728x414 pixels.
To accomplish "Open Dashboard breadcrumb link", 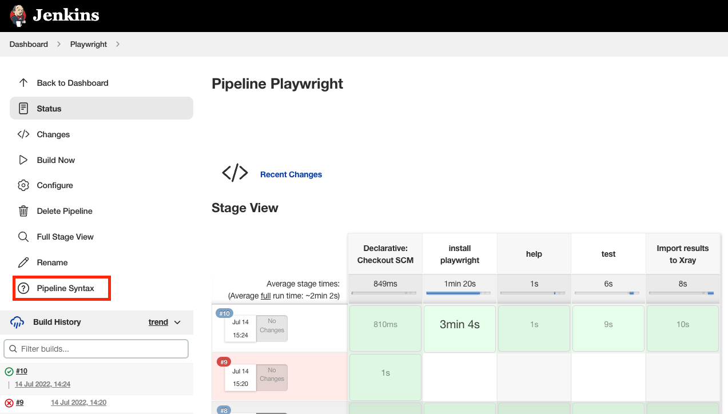I will 29,44.
